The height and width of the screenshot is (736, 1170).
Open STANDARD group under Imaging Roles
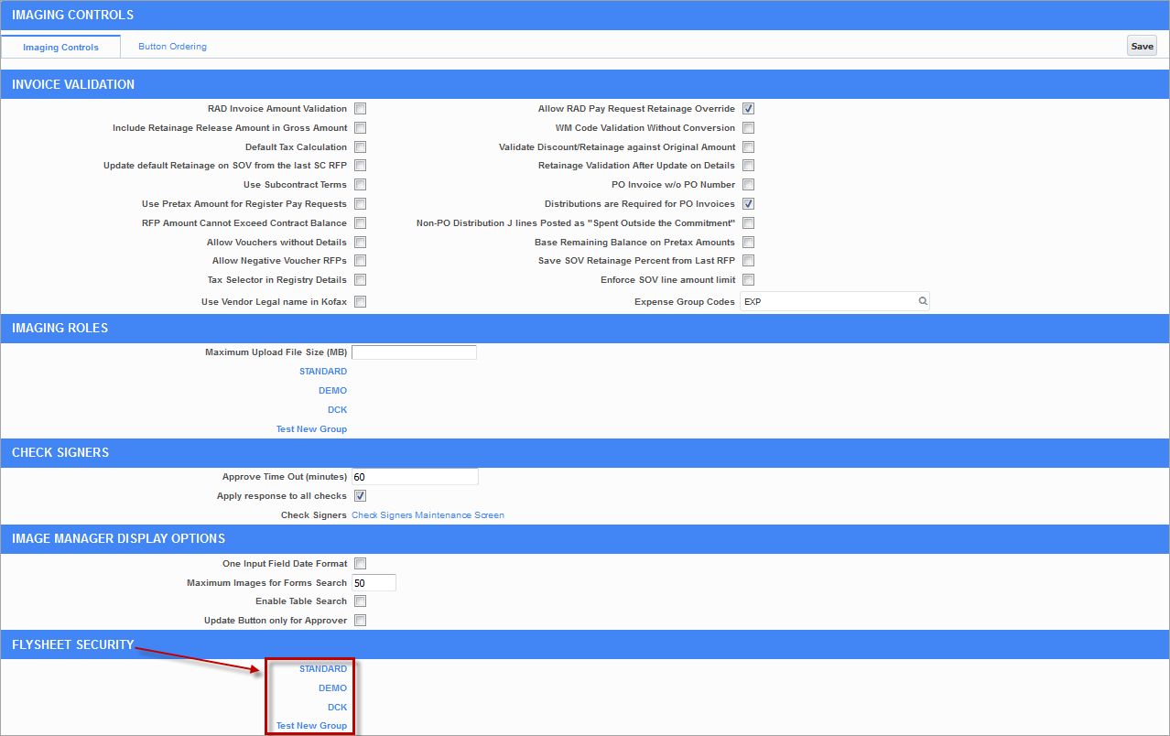tap(323, 372)
